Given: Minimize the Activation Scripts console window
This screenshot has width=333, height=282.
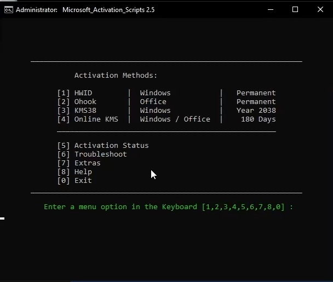Looking at the screenshot, I should click(x=270, y=9).
